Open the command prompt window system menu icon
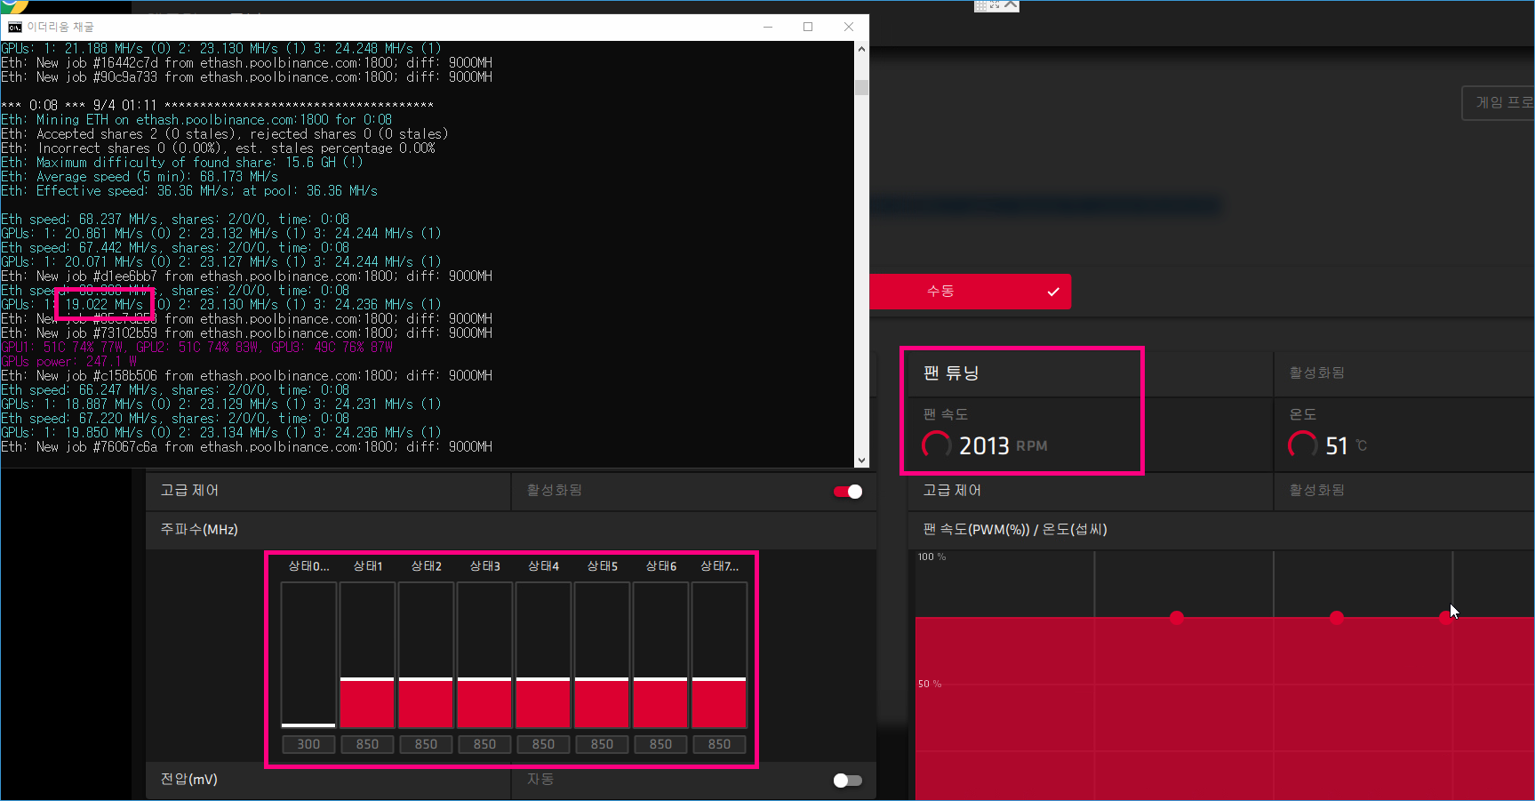 [x=14, y=27]
